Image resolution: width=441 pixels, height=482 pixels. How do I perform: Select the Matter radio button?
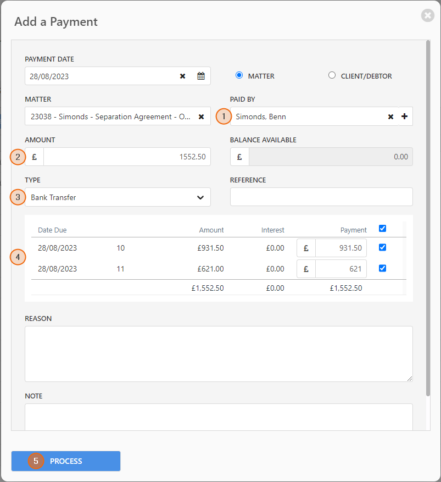click(239, 75)
